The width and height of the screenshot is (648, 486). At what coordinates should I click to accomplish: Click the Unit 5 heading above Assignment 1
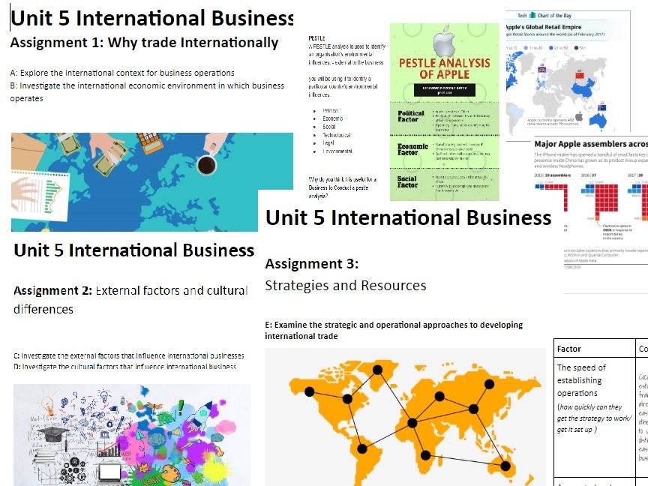pyautogui.click(x=151, y=18)
